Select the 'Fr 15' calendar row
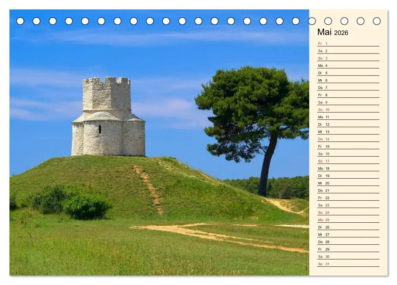The height and width of the screenshot is (285, 397). pyautogui.click(x=348, y=146)
